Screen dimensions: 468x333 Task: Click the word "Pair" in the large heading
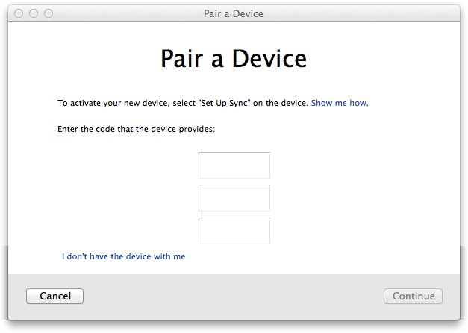click(x=182, y=59)
